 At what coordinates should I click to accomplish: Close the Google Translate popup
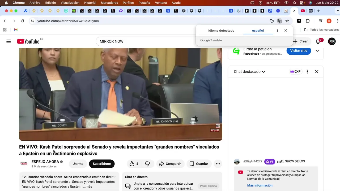tap(286, 31)
